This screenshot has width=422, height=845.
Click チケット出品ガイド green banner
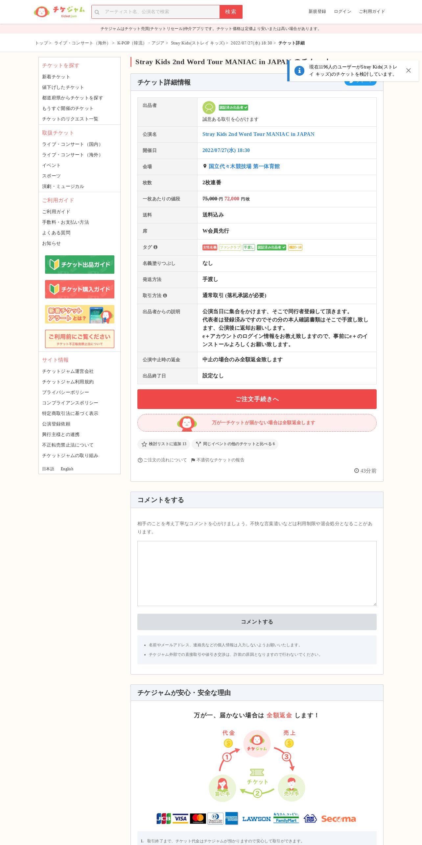pyautogui.click(x=80, y=265)
